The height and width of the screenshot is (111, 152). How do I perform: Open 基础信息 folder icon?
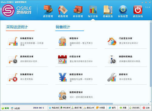pyautogui.click(x=108, y=11)
